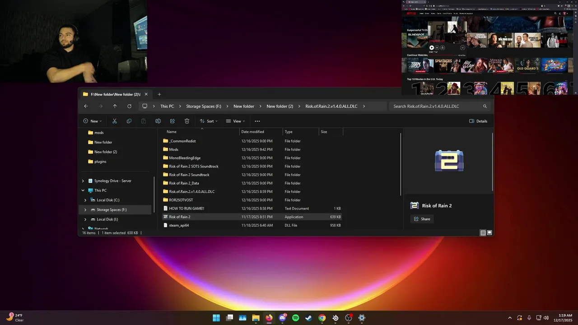Toggle the Details pane button
578x325 pixels.
coord(479,121)
